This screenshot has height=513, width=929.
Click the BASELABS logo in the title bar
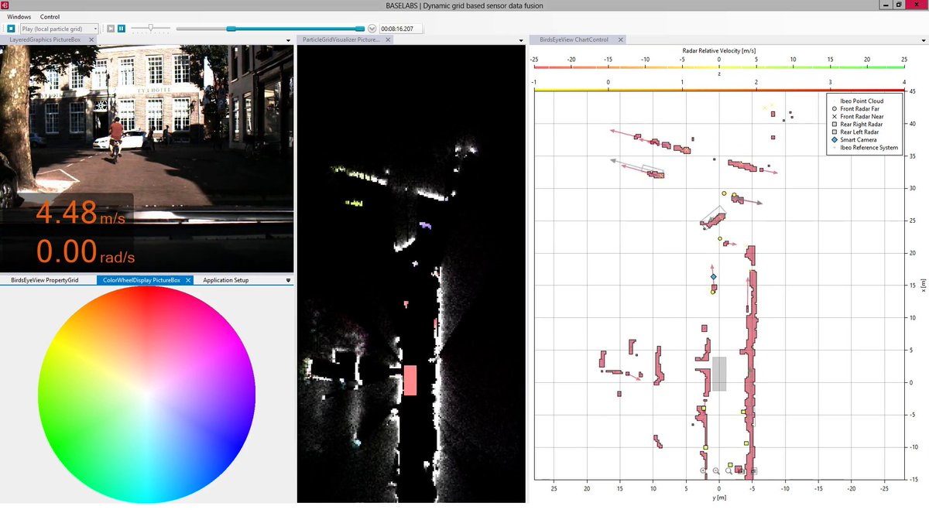point(5,5)
